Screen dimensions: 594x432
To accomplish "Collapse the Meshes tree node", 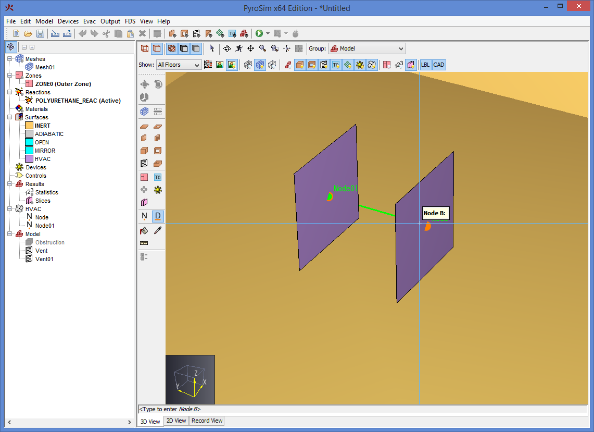I will pyautogui.click(x=9, y=59).
